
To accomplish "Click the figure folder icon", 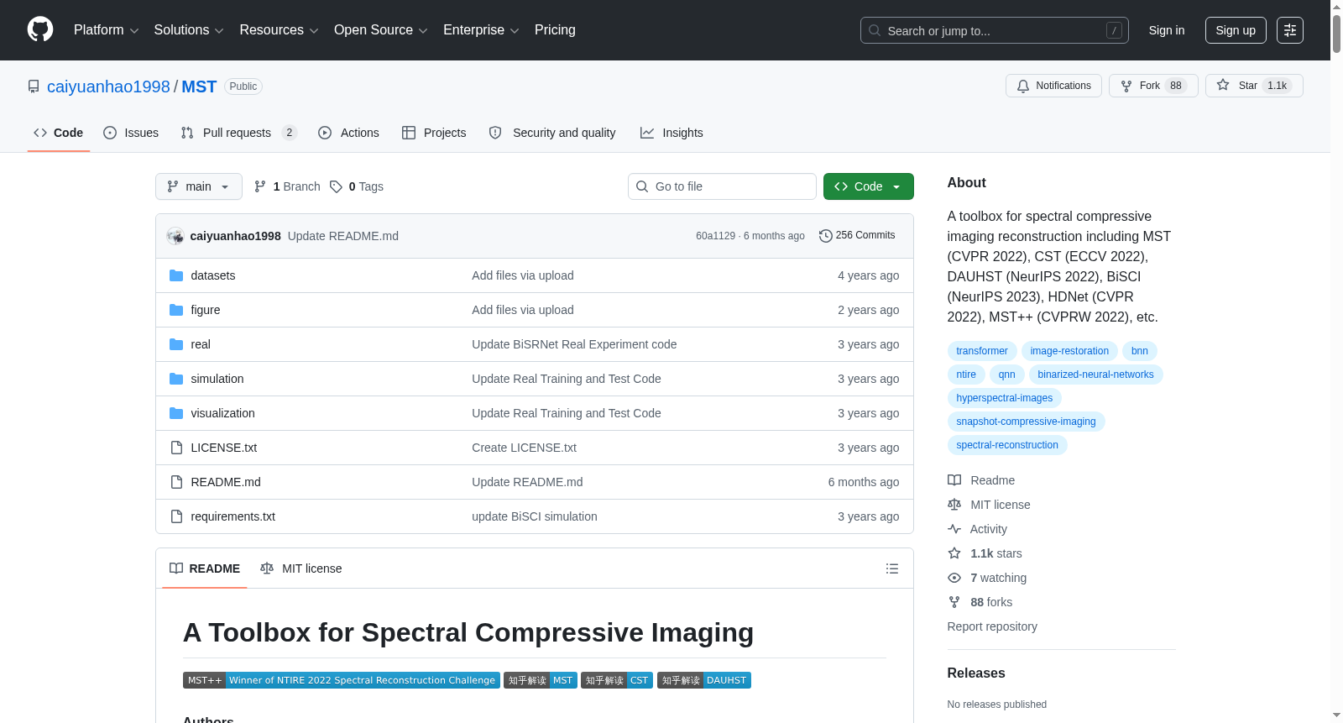I will (176, 310).
